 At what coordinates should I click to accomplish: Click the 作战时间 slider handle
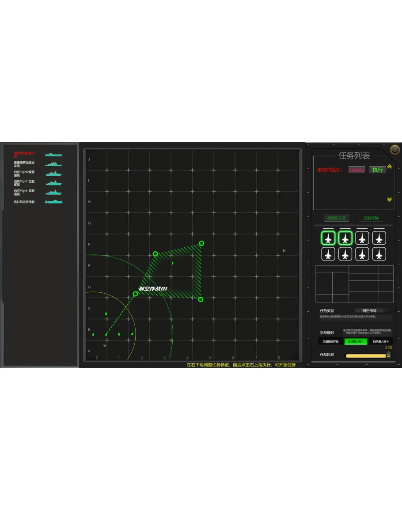pyautogui.click(x=388, y=355)
